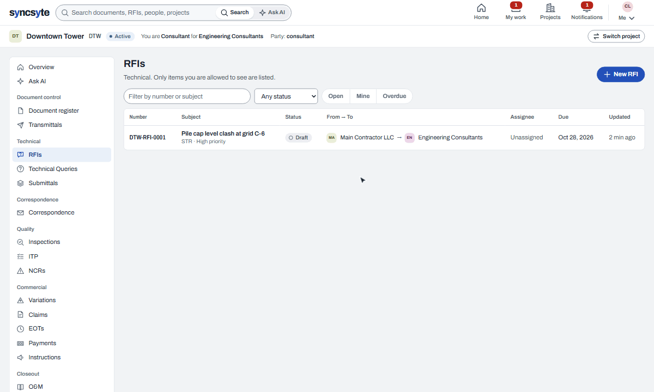This screenshot has width=654, height=392.
Task: Open the Projects building icon
Action: [550, 8]
